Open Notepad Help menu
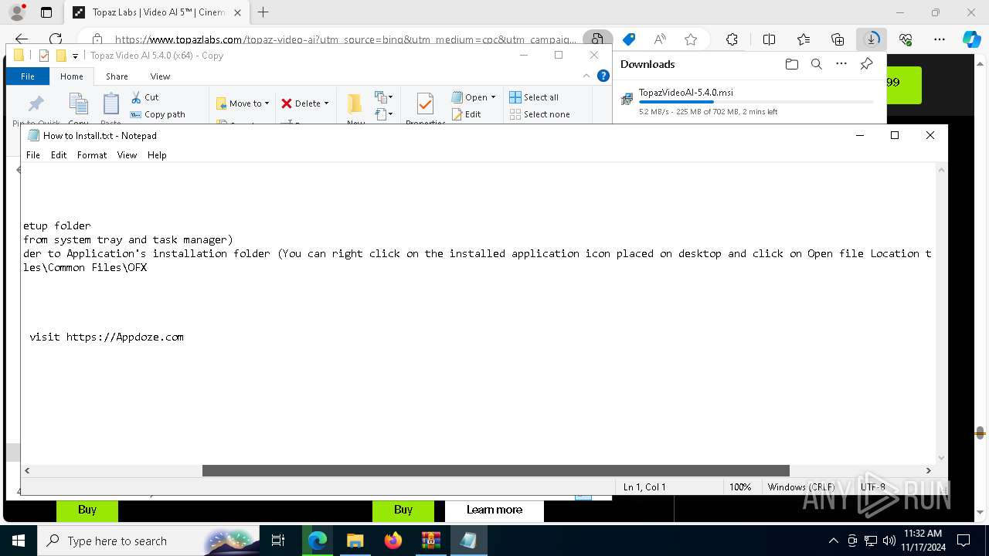Image resolution: width=989 pixels, height=556 pixels. click(x=157, y=155)
